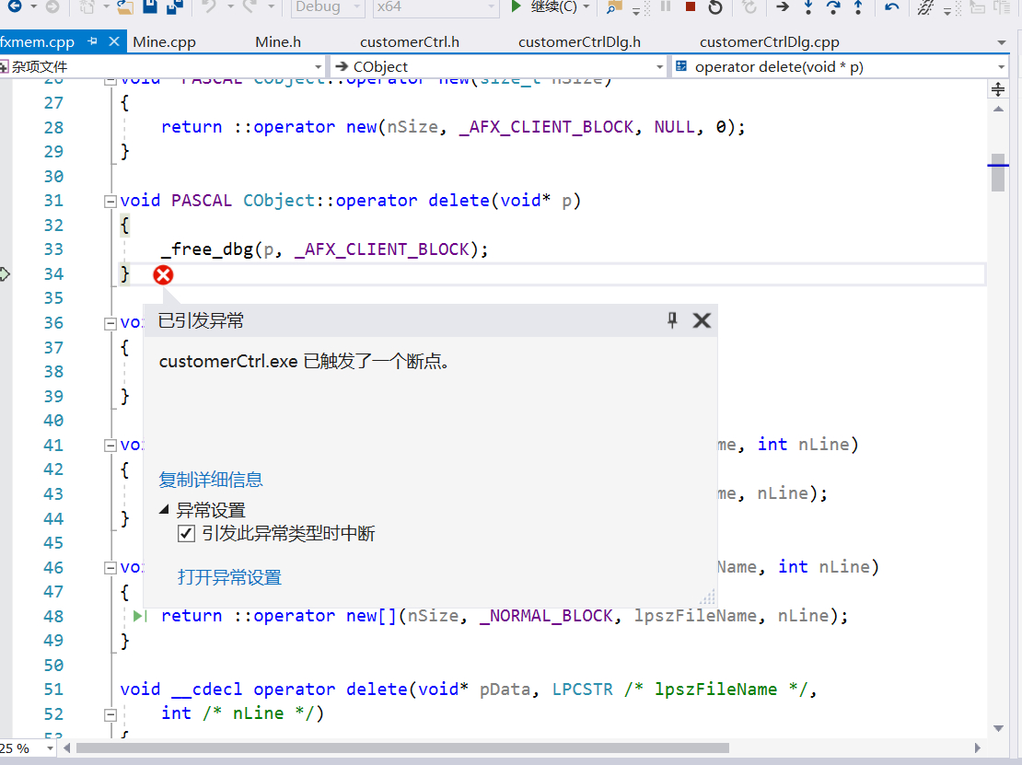Click the vertical scrollbar down arrow
The image size is (1022, 765).
[x=998, y=728]
